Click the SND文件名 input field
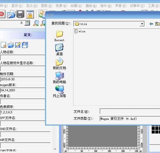160x153 pixels. (25, 134)
